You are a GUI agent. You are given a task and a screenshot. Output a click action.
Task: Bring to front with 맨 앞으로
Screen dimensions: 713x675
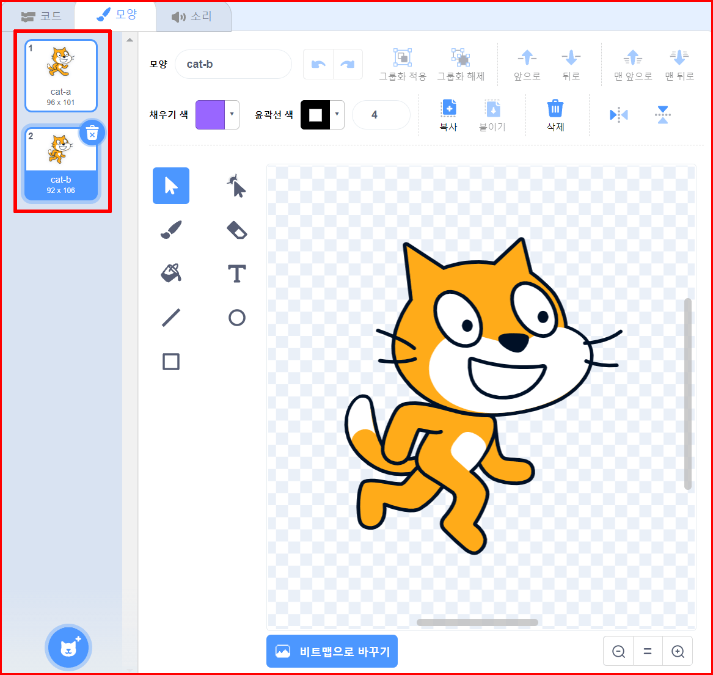(x=633, y=64)
